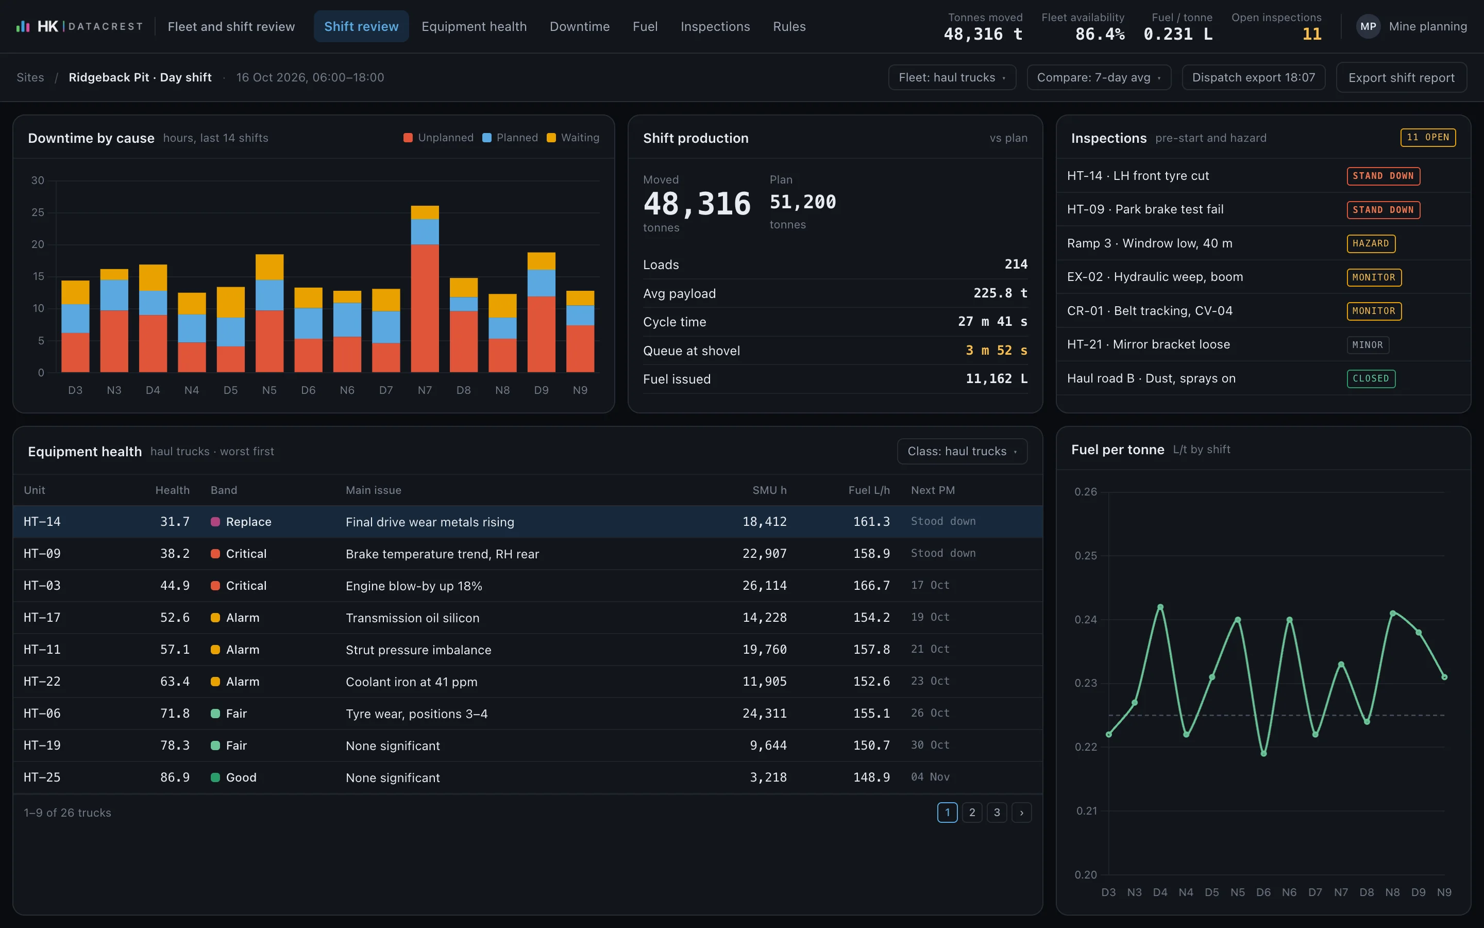
Task: Open the Downtime tab
Action: click(x=580, y=26)
